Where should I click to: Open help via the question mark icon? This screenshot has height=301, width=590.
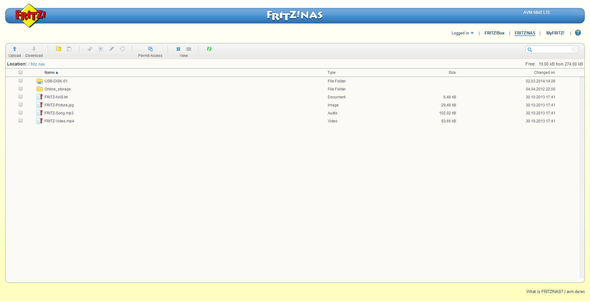(x=578, y=33)
